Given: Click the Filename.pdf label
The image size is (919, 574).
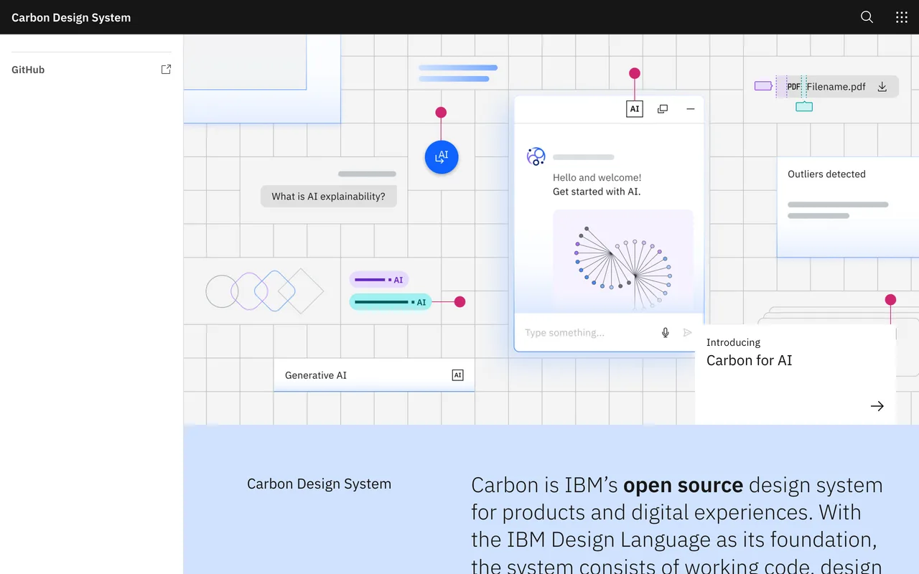Looking at the screenshot, I should (x=836, y=87).
